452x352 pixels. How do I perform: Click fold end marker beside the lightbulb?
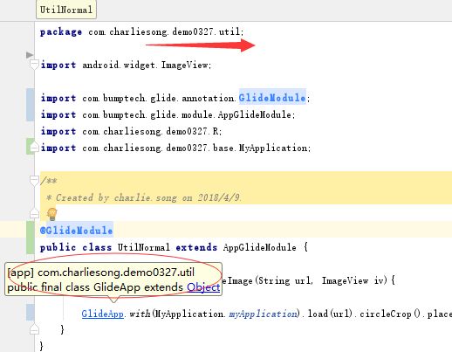pyautogui.click(x=34, y=214)
